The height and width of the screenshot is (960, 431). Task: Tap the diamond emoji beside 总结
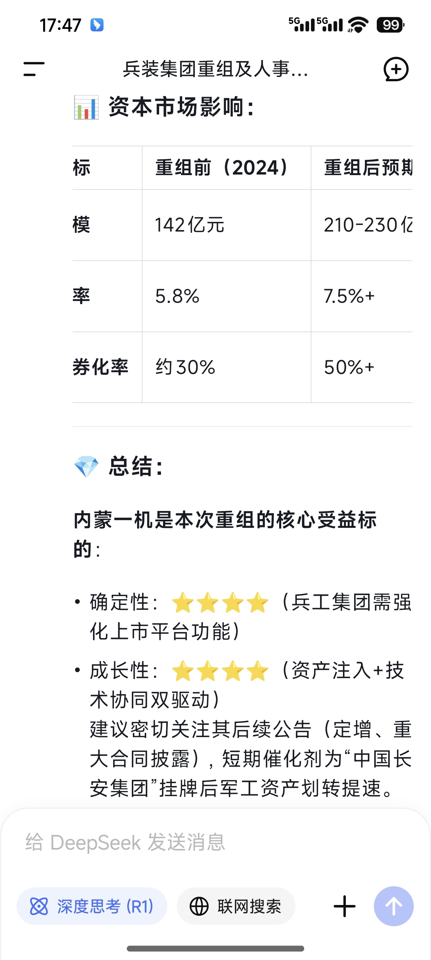pyautogui.click(x=86, y=466)
